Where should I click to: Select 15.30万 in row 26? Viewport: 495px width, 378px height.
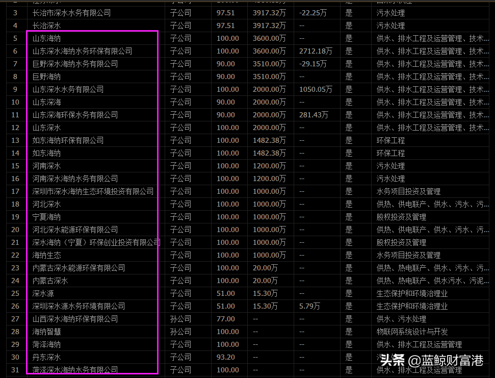click(x=265, y=306)
